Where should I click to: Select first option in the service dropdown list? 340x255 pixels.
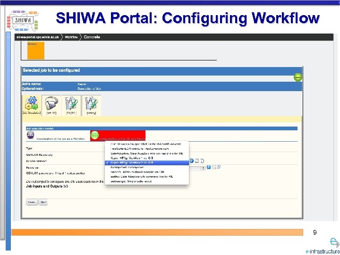(146, 144)
